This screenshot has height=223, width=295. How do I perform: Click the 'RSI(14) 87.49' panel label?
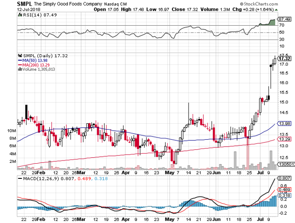click(x=40, y=15)
